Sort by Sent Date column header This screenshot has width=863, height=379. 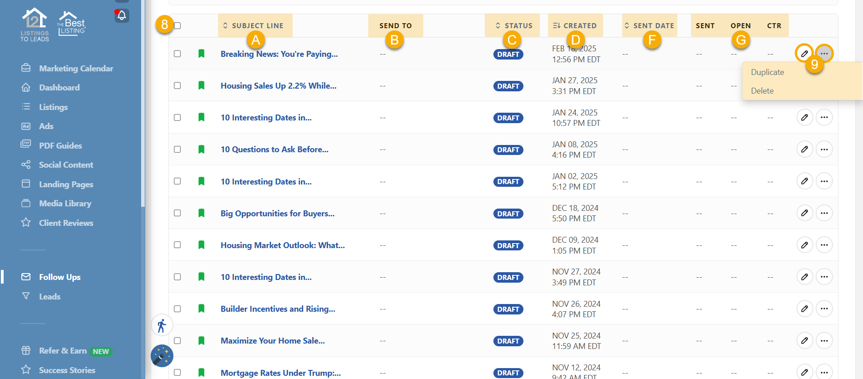click(649, 25)
